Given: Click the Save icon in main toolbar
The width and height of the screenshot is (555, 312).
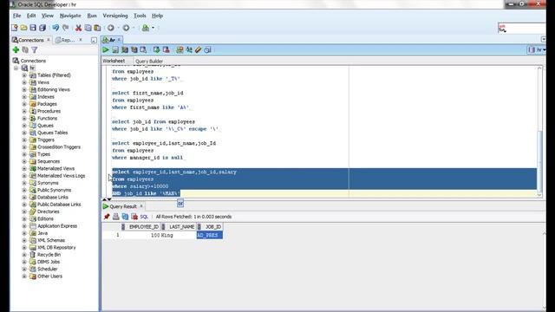Looking at the screenshot, I should point(33,28).
